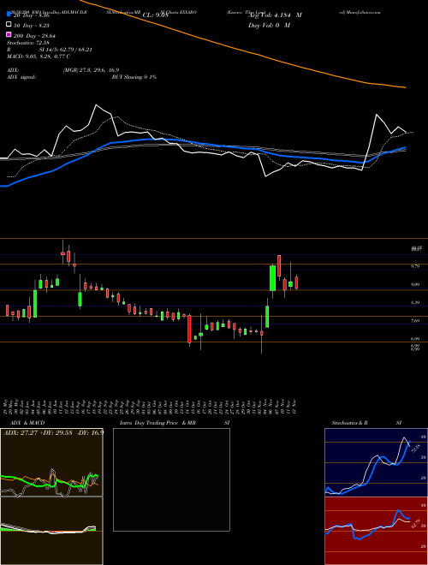This screenshot has height=565, width=428.
Task: Click the 'Intra Day Trading Price & MR' title
Action: [x=158, y=423]
